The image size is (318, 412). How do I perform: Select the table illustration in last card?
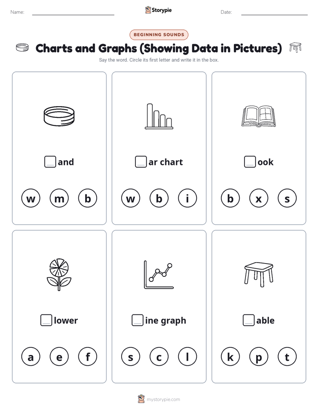tap(259, 274)
